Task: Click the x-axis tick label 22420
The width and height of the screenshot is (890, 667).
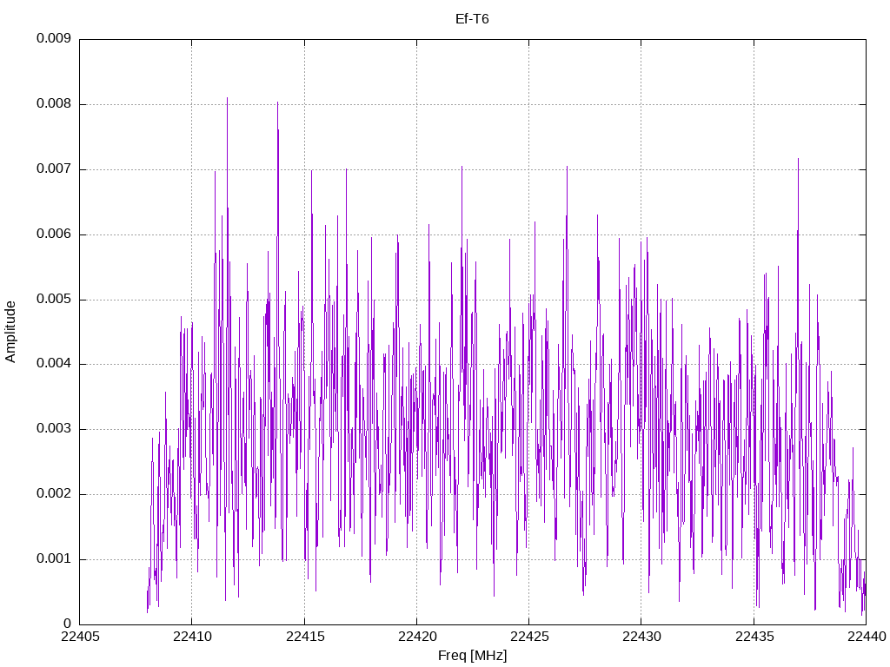Action: pyautogui.click(x=417, y=637)
